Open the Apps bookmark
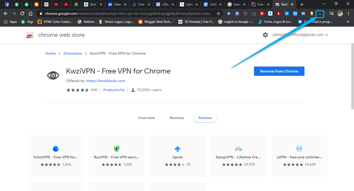The image size is (354, 191). pyautogui.click(x=10, y=22)
